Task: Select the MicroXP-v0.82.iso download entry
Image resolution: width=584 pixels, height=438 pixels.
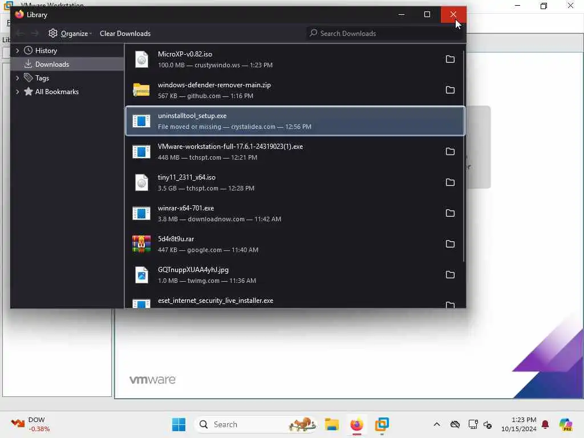Action: [295, 59]
